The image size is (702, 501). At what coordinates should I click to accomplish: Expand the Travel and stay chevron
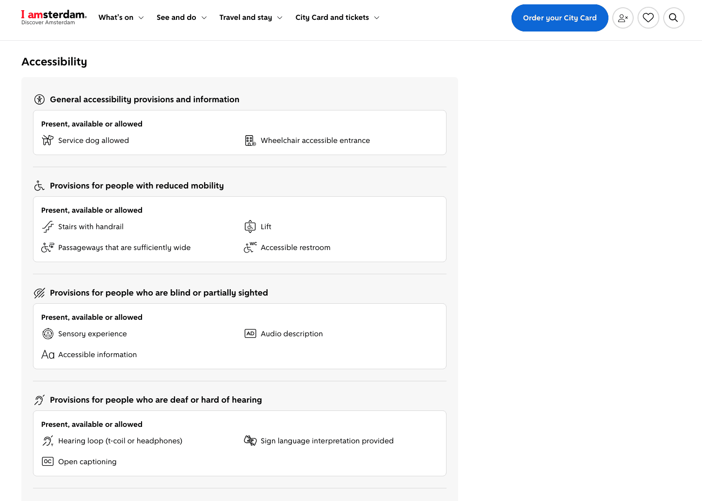tap(280, 18)
